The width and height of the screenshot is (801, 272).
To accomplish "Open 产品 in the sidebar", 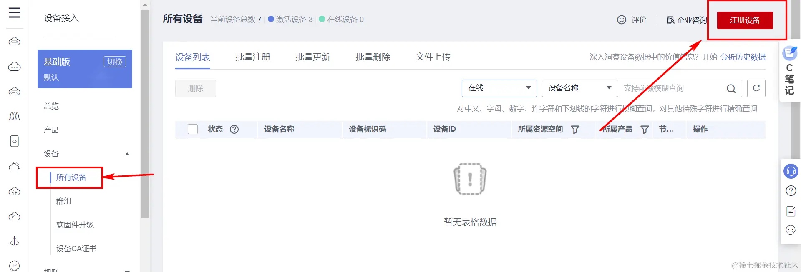I will pyautogui.click(x=51, y=130).
